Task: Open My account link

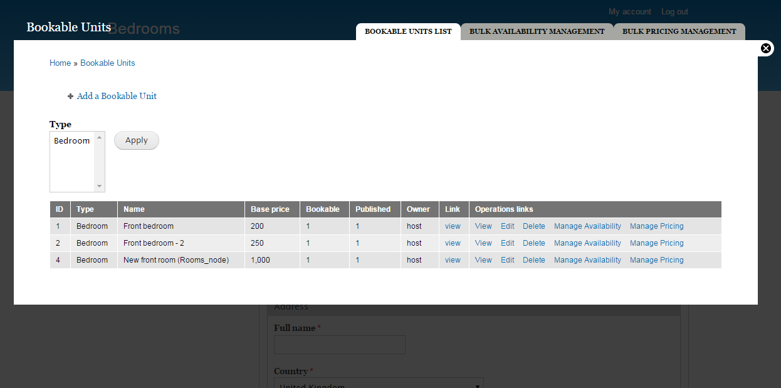Action: [x=629, y=12]
